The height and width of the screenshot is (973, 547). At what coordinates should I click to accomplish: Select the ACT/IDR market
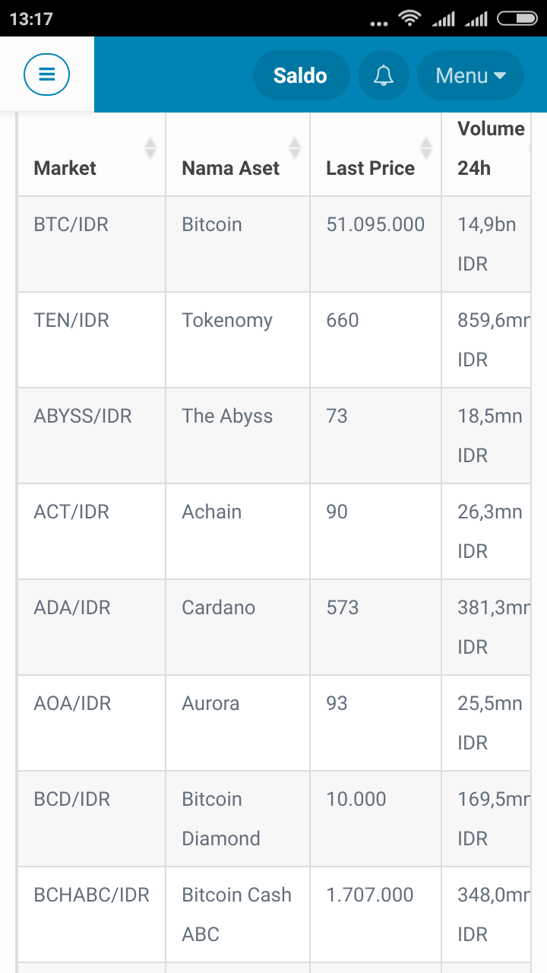click(x=71, y=512)
